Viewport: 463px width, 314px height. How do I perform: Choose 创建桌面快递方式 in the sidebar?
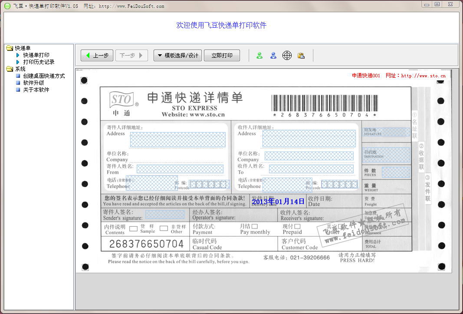pos(44,76)
